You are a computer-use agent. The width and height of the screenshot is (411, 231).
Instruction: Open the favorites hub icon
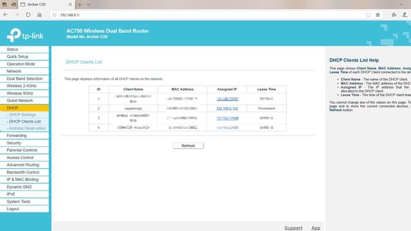[394, 15]
